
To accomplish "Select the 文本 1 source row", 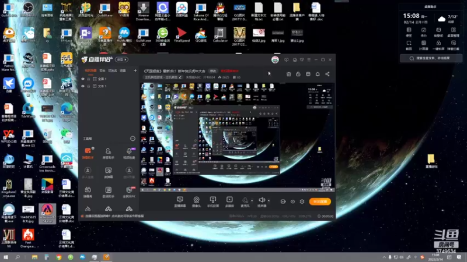I will (109, 86).
